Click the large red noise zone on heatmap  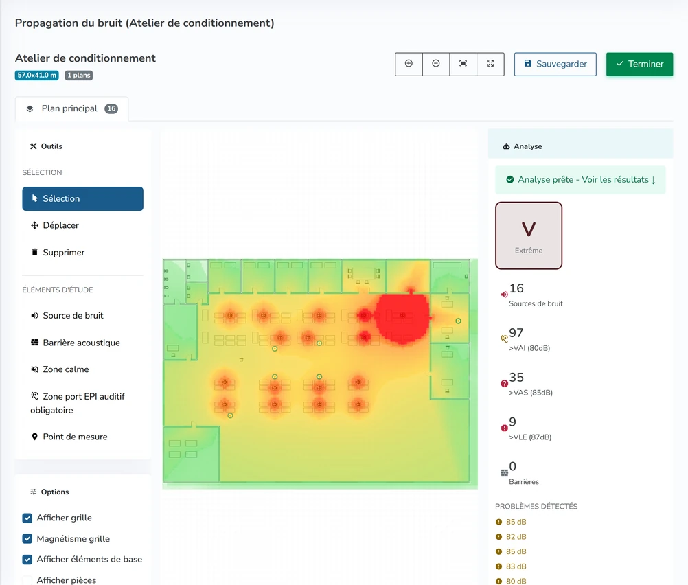402,317
